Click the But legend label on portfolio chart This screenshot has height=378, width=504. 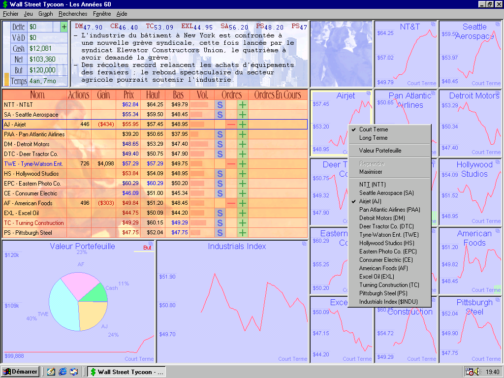pos(147,248)
